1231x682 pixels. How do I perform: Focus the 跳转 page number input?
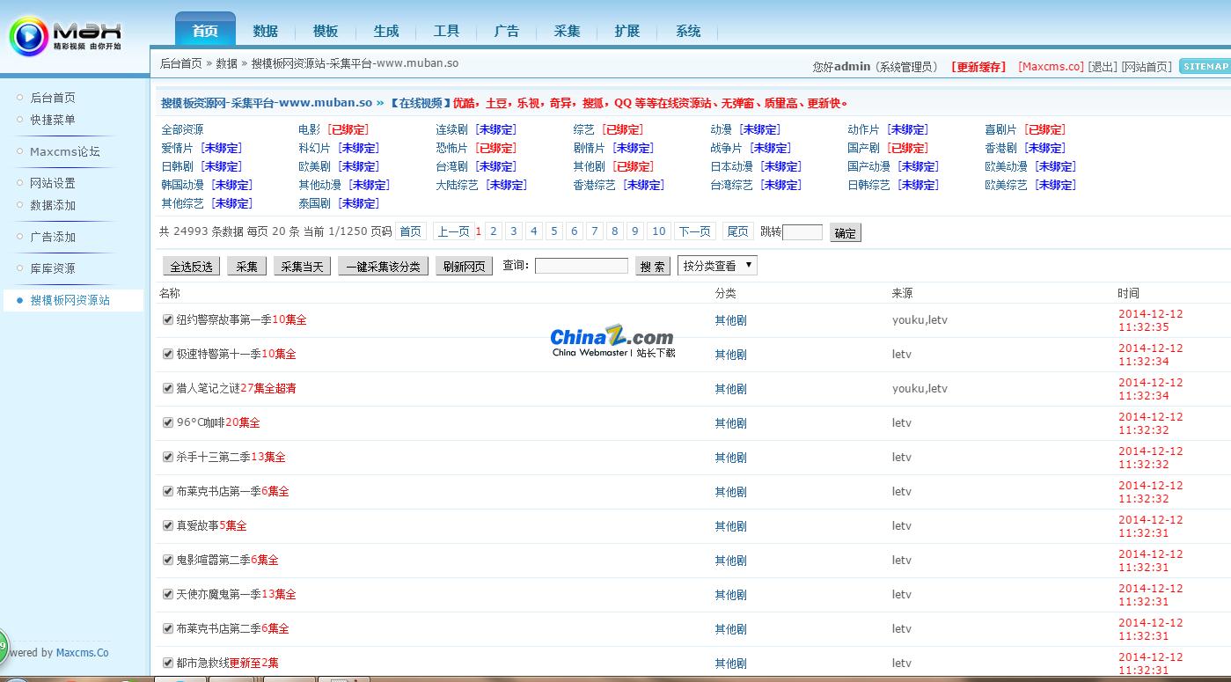click(802, 232)
